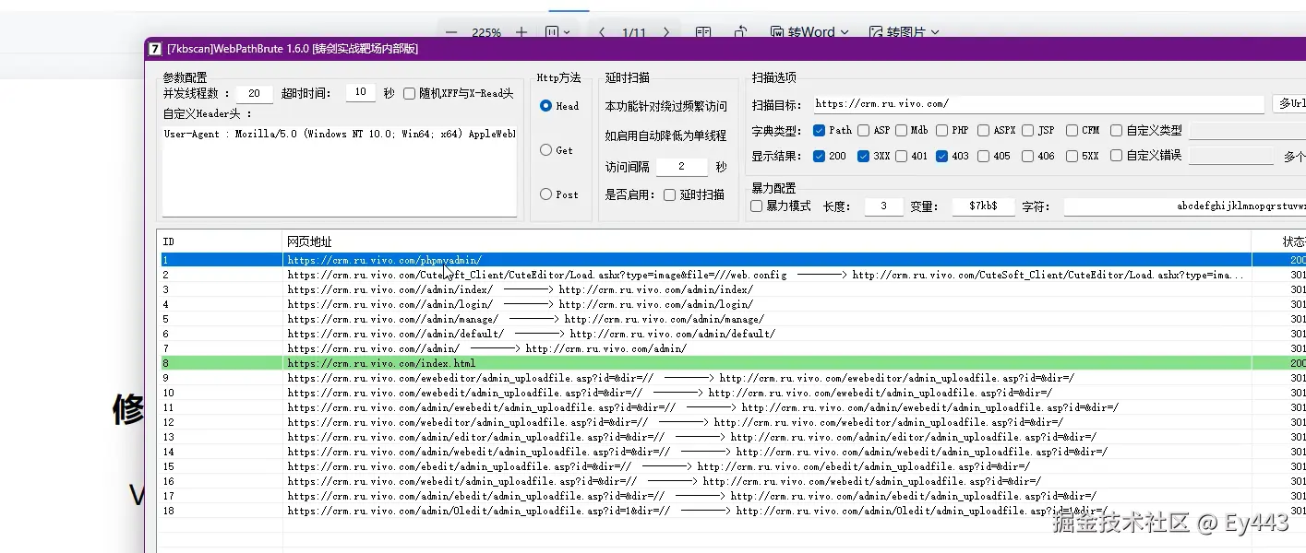Screen dimensions: 1306x553
Task: Click PDF viewer zoom percentage 225%
Action: click(x=486, y=32)
